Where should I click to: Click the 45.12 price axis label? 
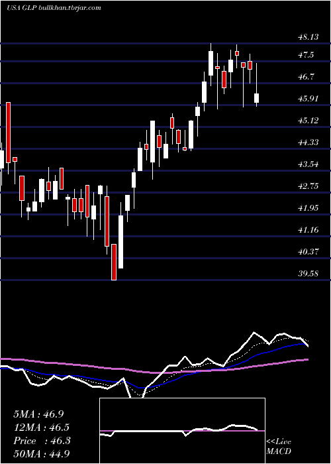click(308, 121)
